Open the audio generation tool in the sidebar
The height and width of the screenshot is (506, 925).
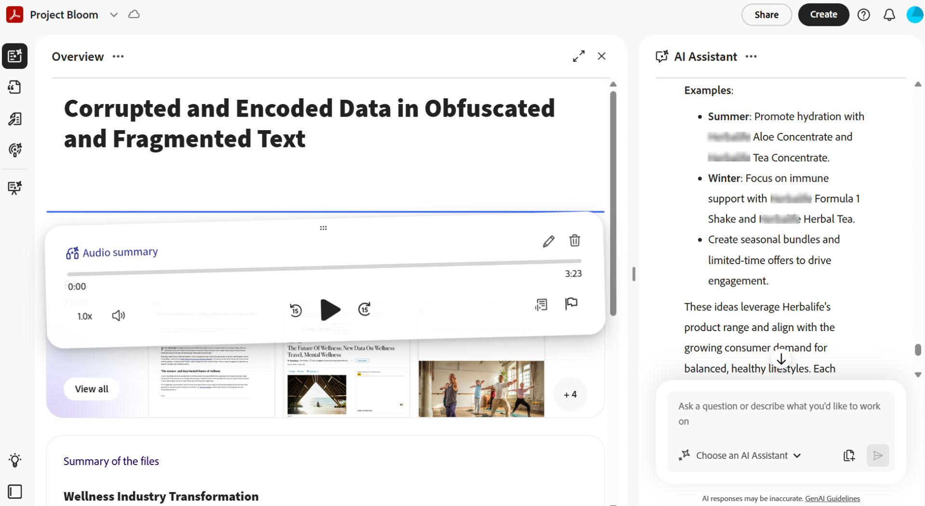point(15,150)
